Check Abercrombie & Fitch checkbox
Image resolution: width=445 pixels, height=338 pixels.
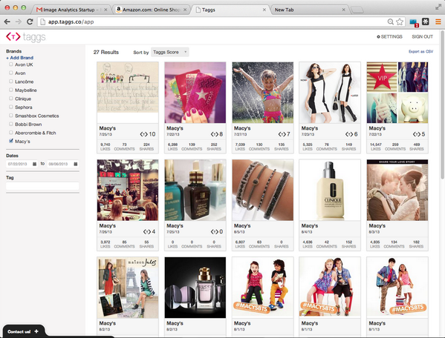pos(11,132)
